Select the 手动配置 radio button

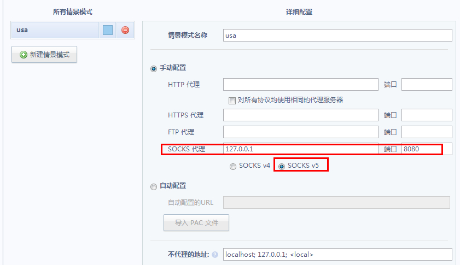(x=154, y=68)
